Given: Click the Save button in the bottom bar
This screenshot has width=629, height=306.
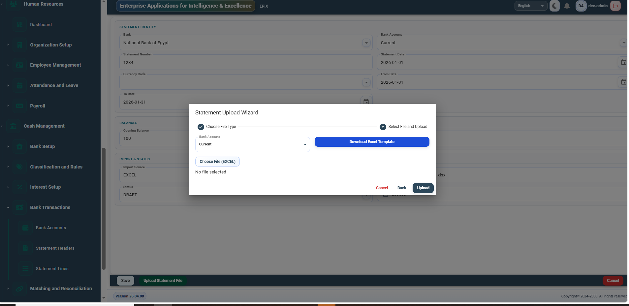Looking at the screenshot, I should [x=125, y=281].
